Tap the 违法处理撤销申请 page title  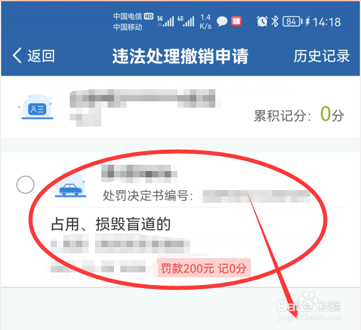pyautogui.click(x=180, y=56)
